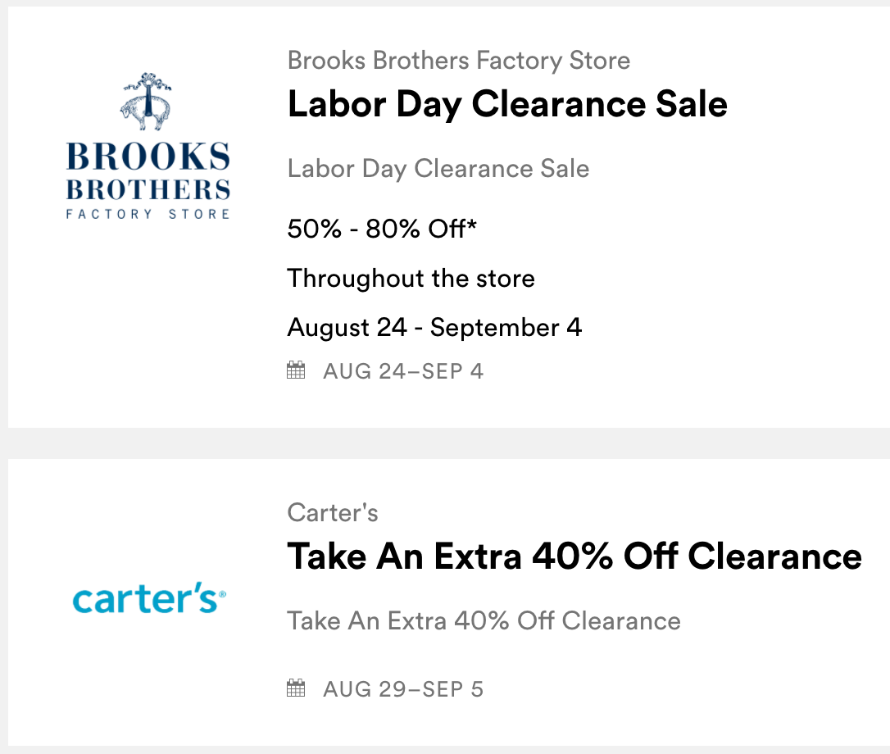Click the 'Clearance' word in the bold Carter's headline
The width and height of the screenshot is (890, 754).
tap(774, 557)
